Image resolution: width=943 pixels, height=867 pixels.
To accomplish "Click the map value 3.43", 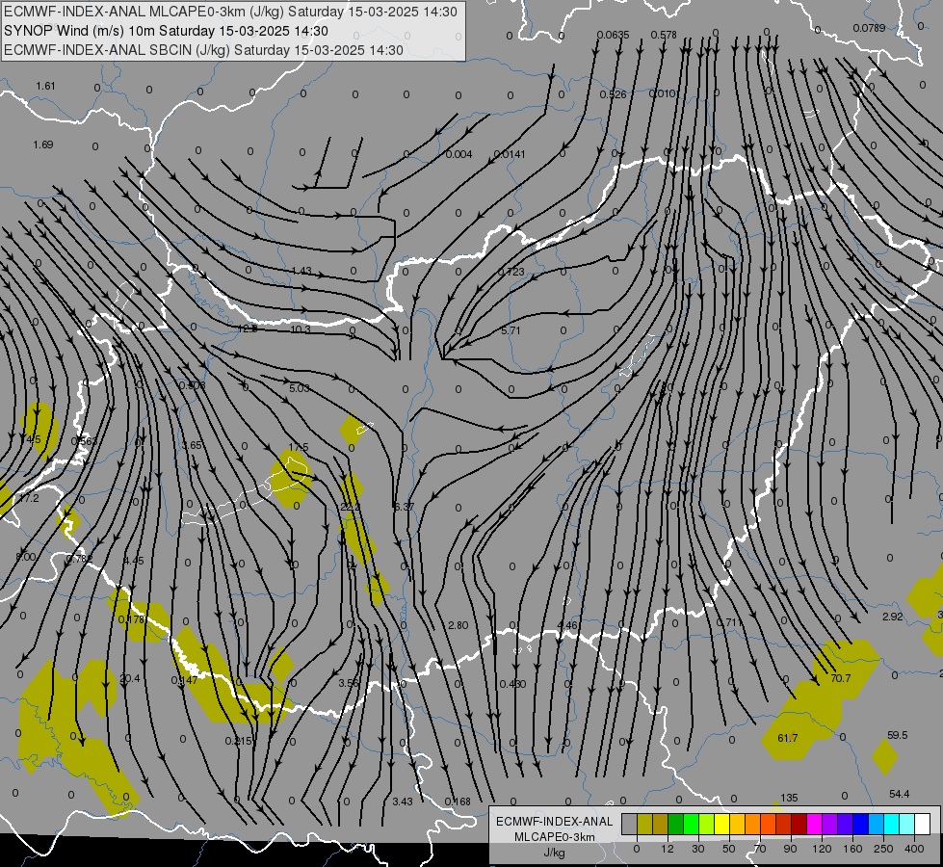I will click(x=403, y=801).
